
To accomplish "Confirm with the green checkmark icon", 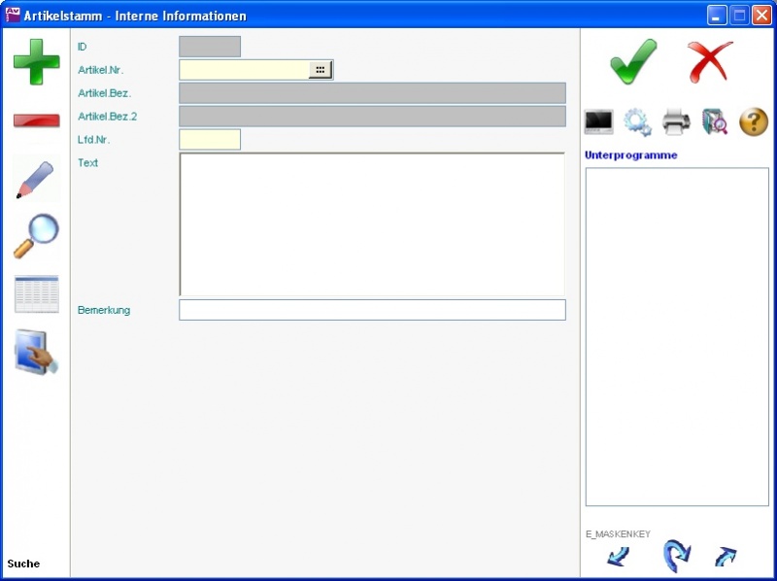I will click(633, 62).
